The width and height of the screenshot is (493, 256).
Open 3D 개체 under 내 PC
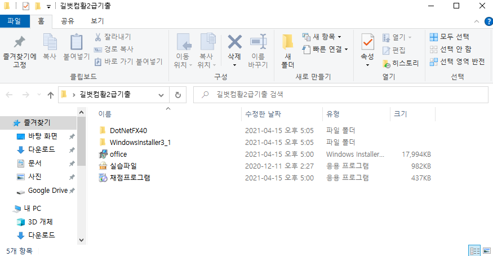(40, 222)
